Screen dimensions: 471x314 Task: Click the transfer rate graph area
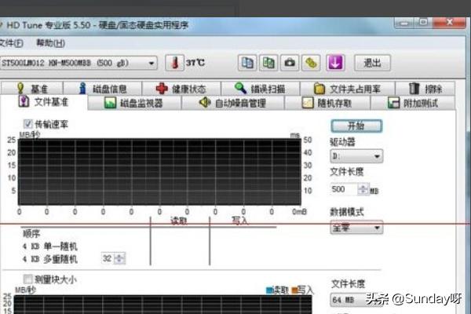tap(159, 172)
